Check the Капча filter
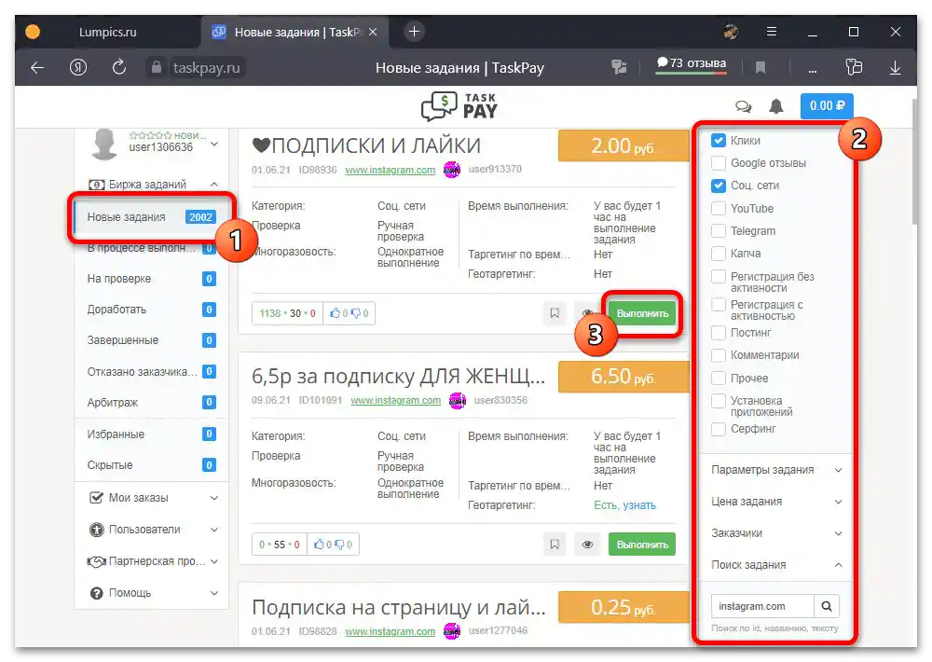The image size is (932, 662). coord(719,254)
